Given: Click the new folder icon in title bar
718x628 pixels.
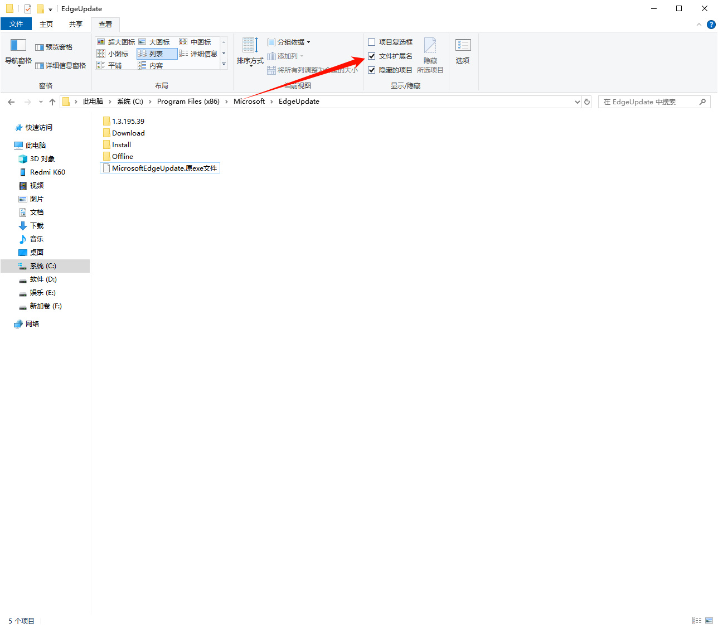Looking at the screenshot, I should click(x=40, y=9).
